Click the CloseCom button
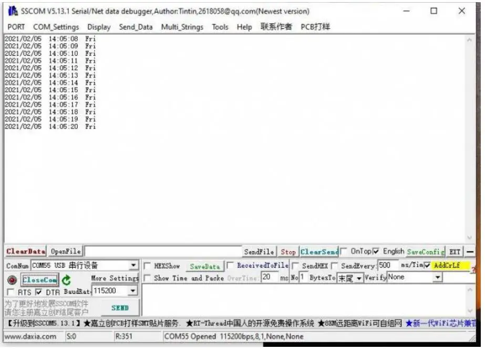Viewport: 485px width, 350px height. [39, 280]
